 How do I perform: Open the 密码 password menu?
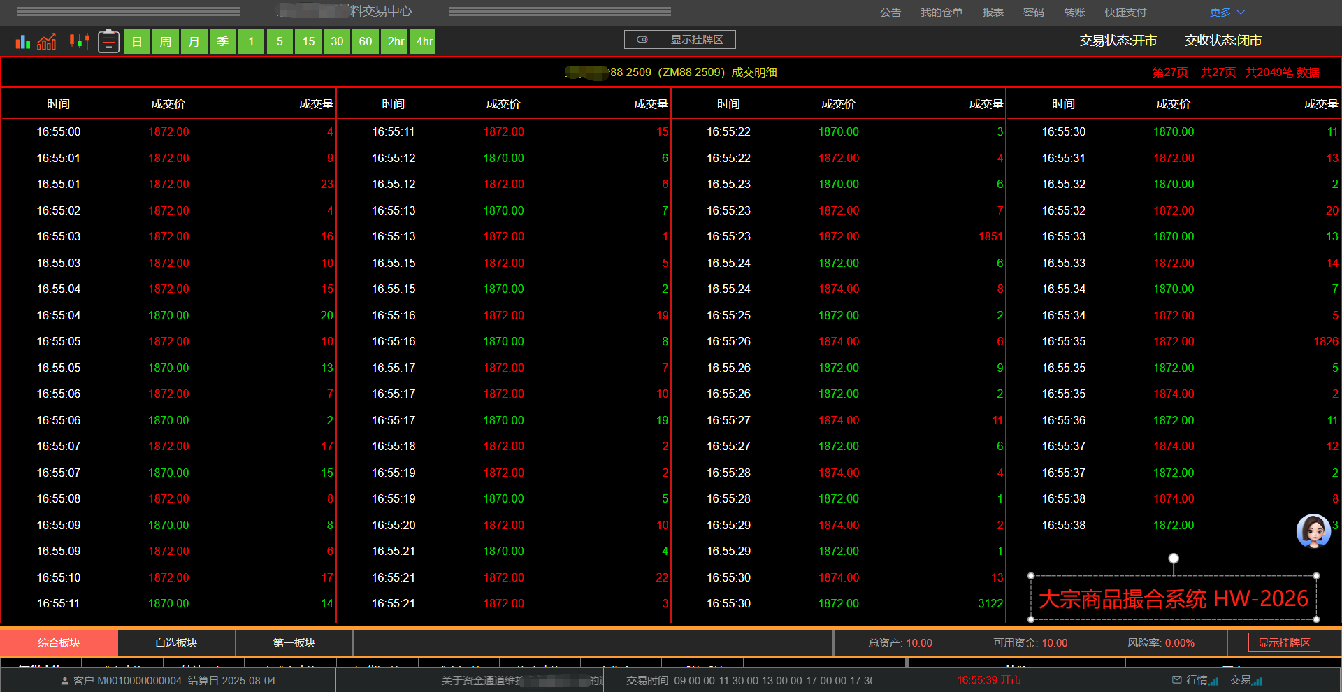(x=1034, y=13)
